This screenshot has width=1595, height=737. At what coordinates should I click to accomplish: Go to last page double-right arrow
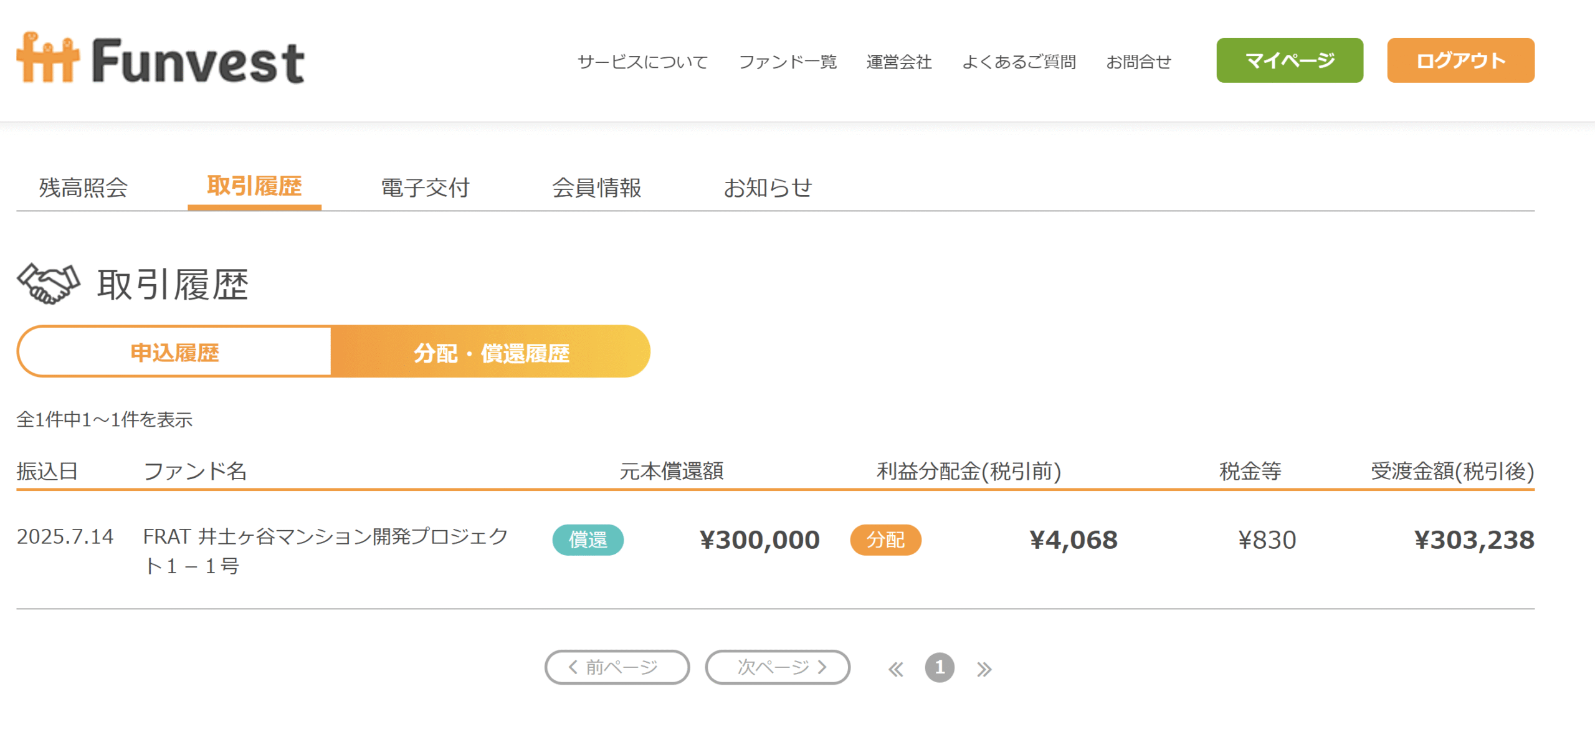984,669
